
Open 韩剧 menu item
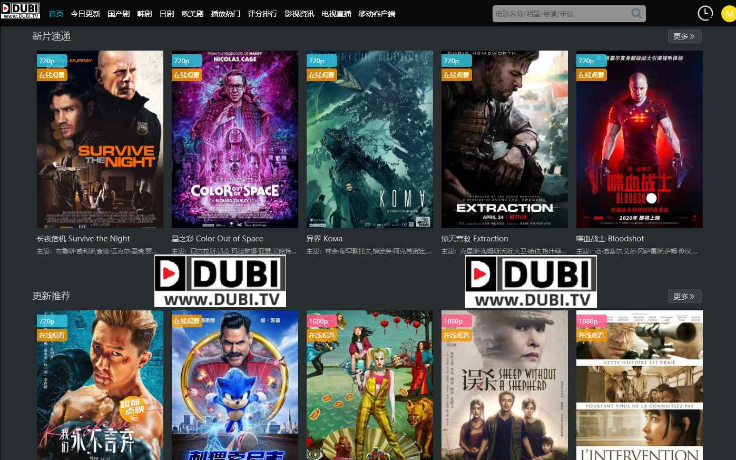[x=144, y=14]
